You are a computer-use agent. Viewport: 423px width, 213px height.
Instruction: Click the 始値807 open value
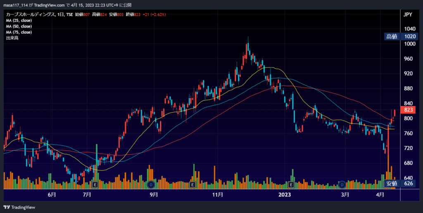82,14
